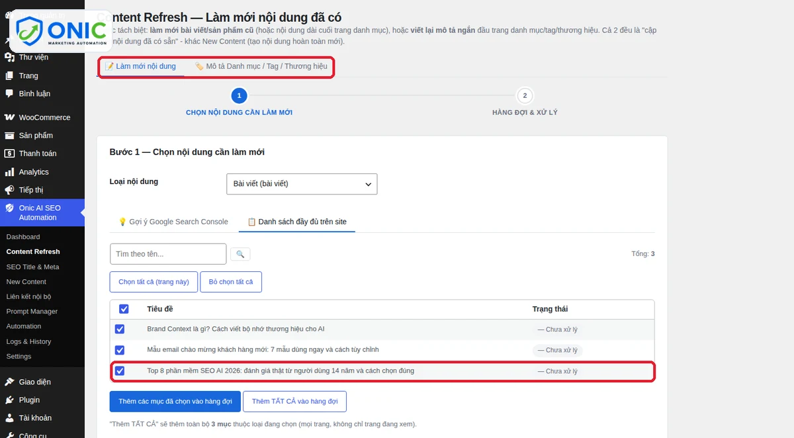
Task: Open the Analytics bar chart icon
Action: 9,172
